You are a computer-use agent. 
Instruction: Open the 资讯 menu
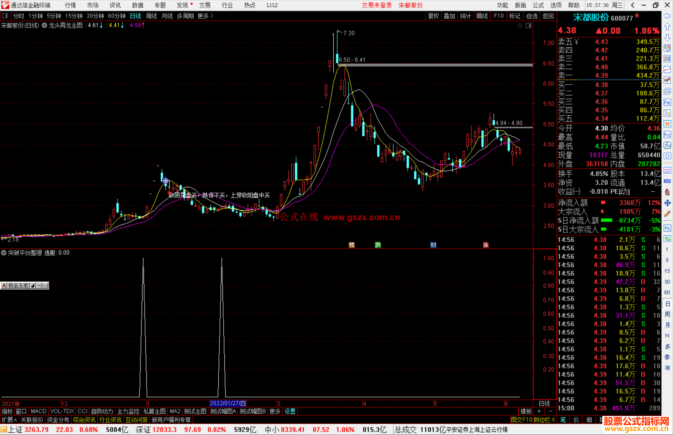click(x=115, y=5)
